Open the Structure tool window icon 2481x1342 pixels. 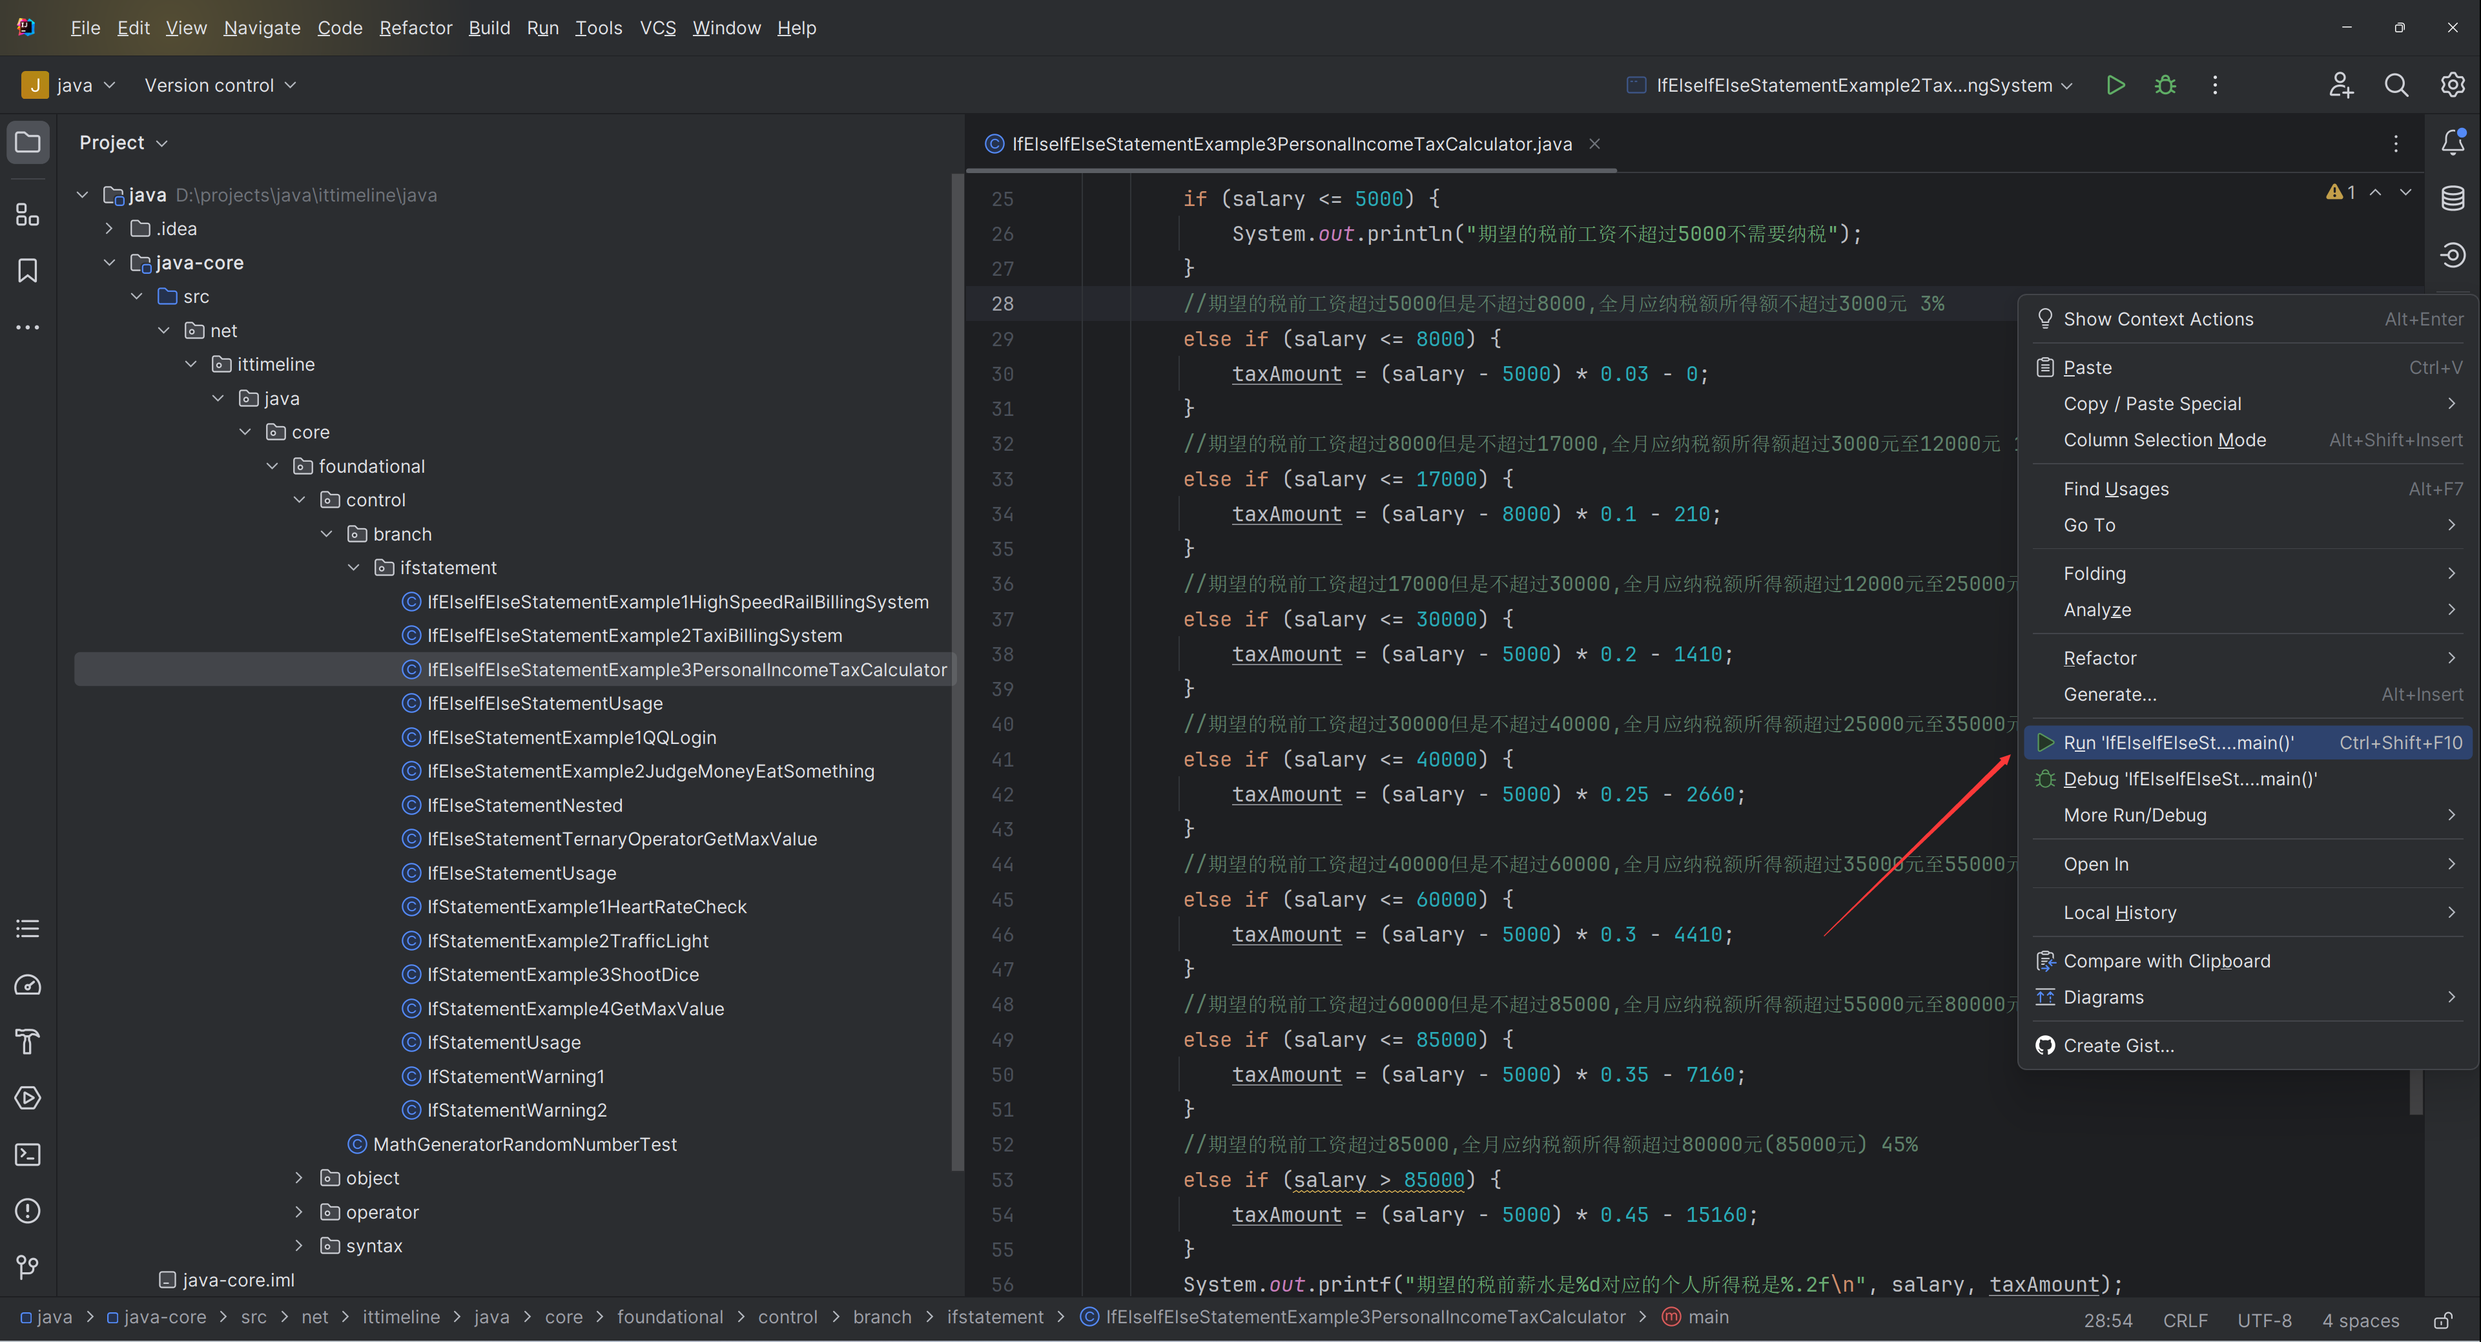click(x=28, y=214)
